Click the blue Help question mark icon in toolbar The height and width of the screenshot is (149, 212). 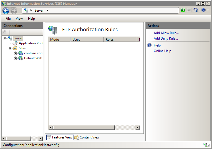click(203, 10)
